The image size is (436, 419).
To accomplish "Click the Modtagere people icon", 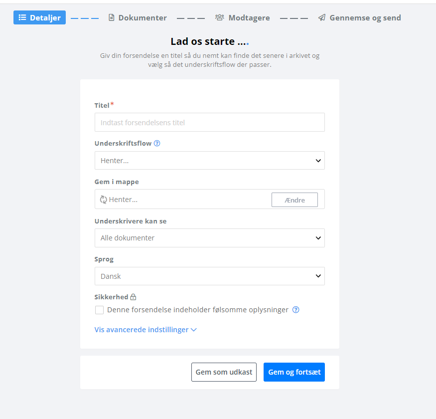I will coord(219,17).
